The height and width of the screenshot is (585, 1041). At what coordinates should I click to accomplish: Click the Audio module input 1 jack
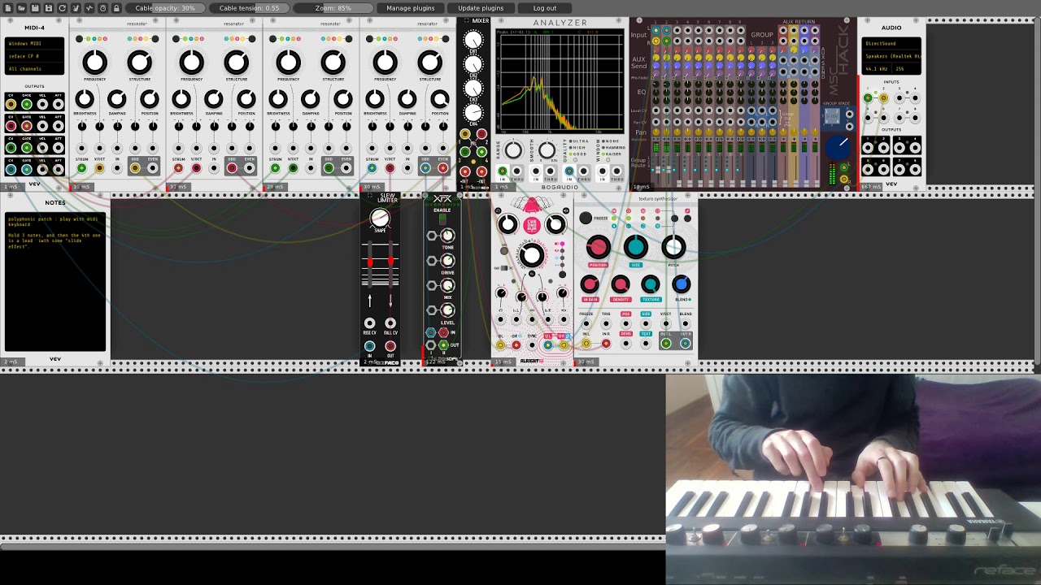(x=868, y=98)
